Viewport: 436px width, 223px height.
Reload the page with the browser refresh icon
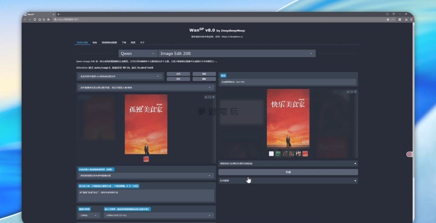[x=35, y=20]
